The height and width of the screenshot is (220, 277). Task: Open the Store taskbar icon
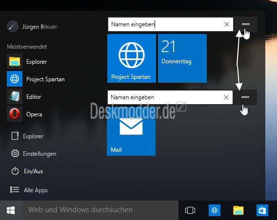(262, 210)
